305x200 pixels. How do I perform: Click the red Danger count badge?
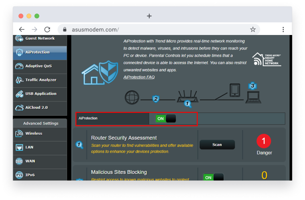click(264, 141)
